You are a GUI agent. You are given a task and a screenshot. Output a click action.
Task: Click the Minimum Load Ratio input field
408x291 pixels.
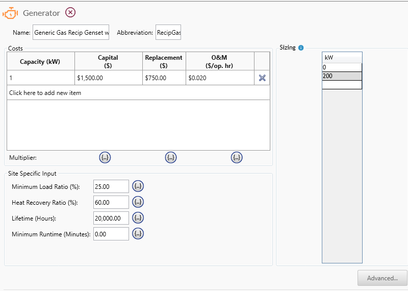tap(111, 186)
